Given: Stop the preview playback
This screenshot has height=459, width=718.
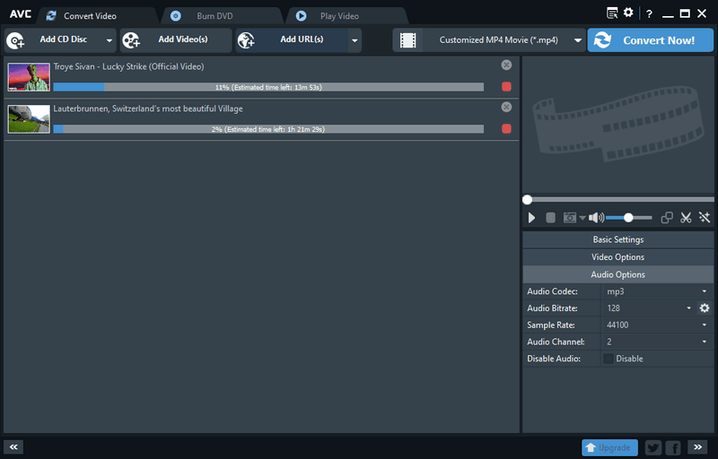Looking at the screenshot, I should pos(550,218).
